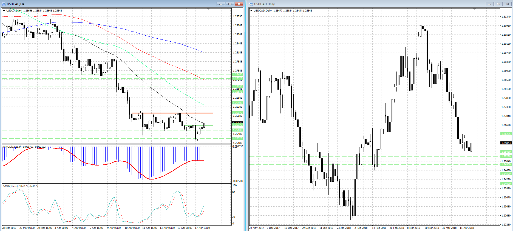513x231 pixels.
Task: Click the 1.31340 price on Daily axis
Action: 506,17
